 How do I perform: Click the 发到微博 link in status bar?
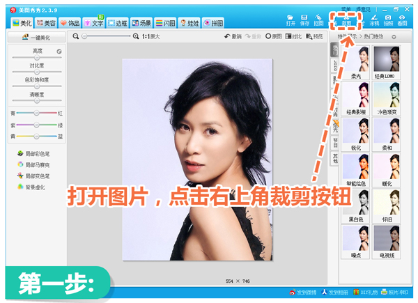pos(305,291)
